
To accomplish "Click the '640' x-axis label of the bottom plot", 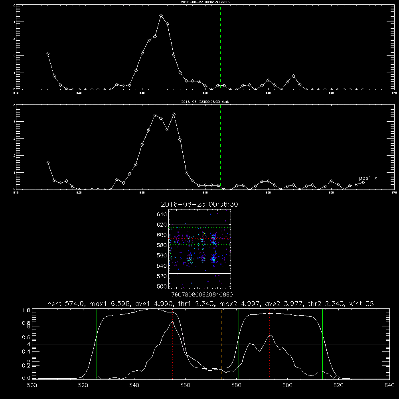I will coord(389,385).
